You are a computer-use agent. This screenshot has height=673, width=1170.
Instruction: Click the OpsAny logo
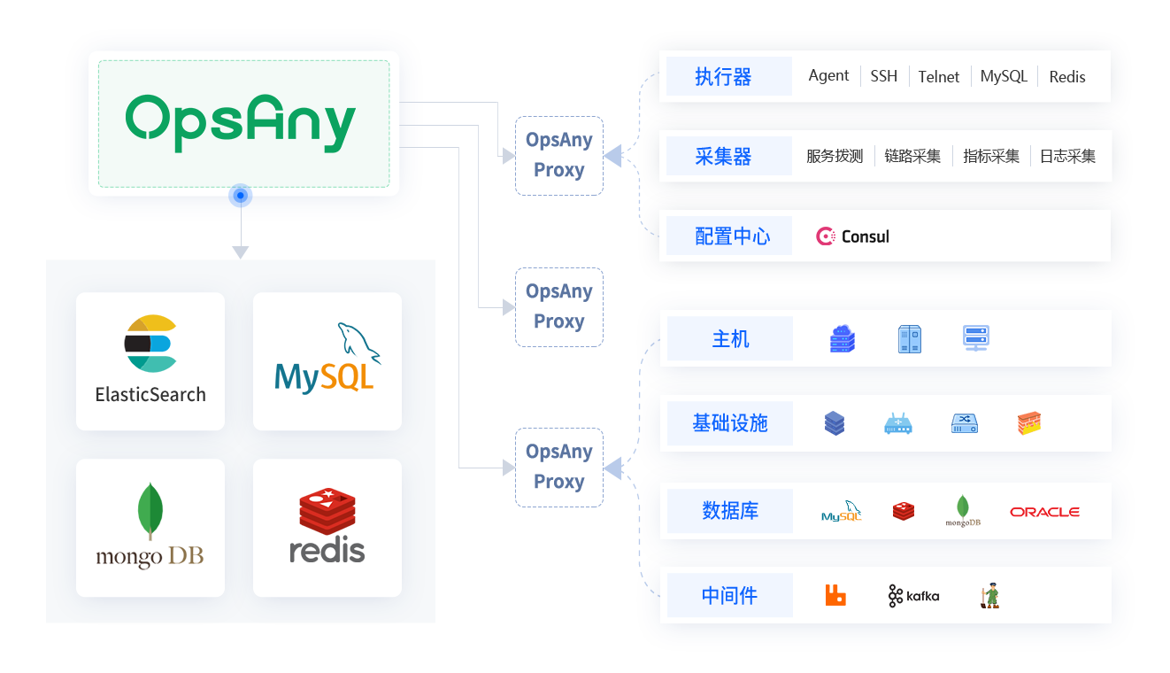point(241,123)
